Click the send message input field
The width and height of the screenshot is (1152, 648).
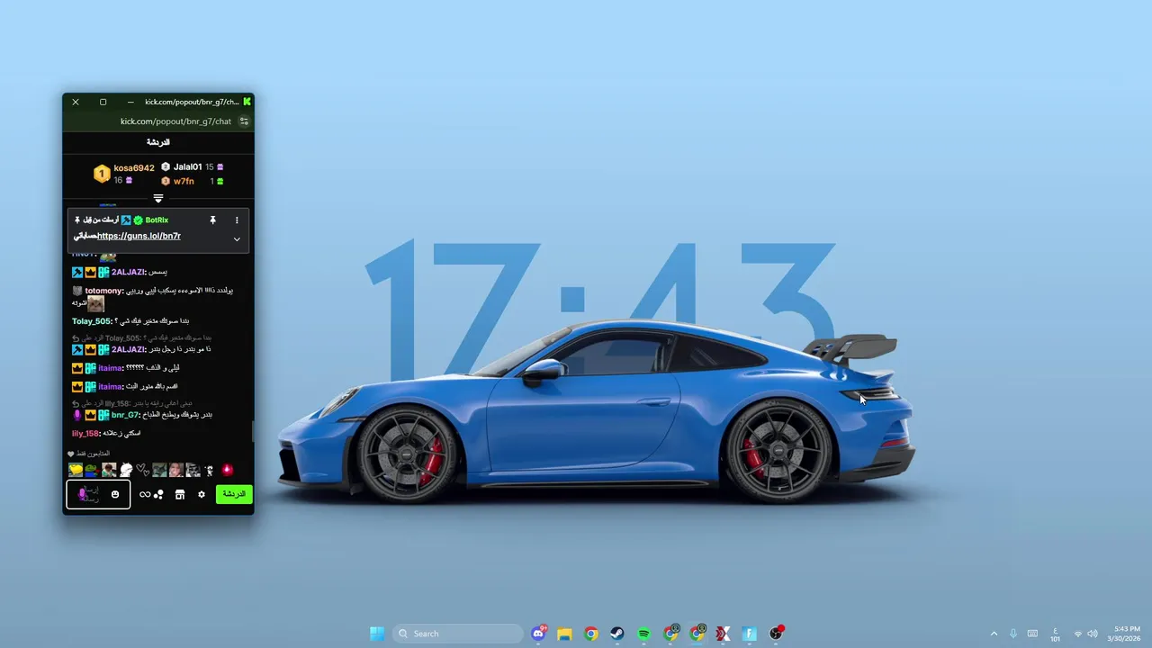click(x=98, y=494)
